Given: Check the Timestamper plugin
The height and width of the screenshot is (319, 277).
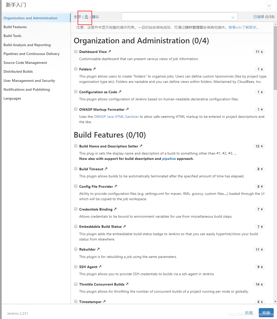Looking at the screenshot, I should point(76,301).
